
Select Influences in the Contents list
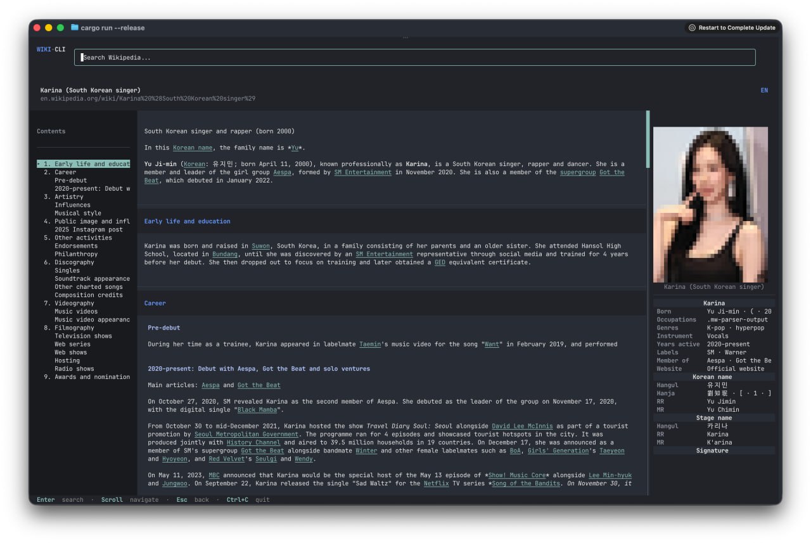pos(72,205)
